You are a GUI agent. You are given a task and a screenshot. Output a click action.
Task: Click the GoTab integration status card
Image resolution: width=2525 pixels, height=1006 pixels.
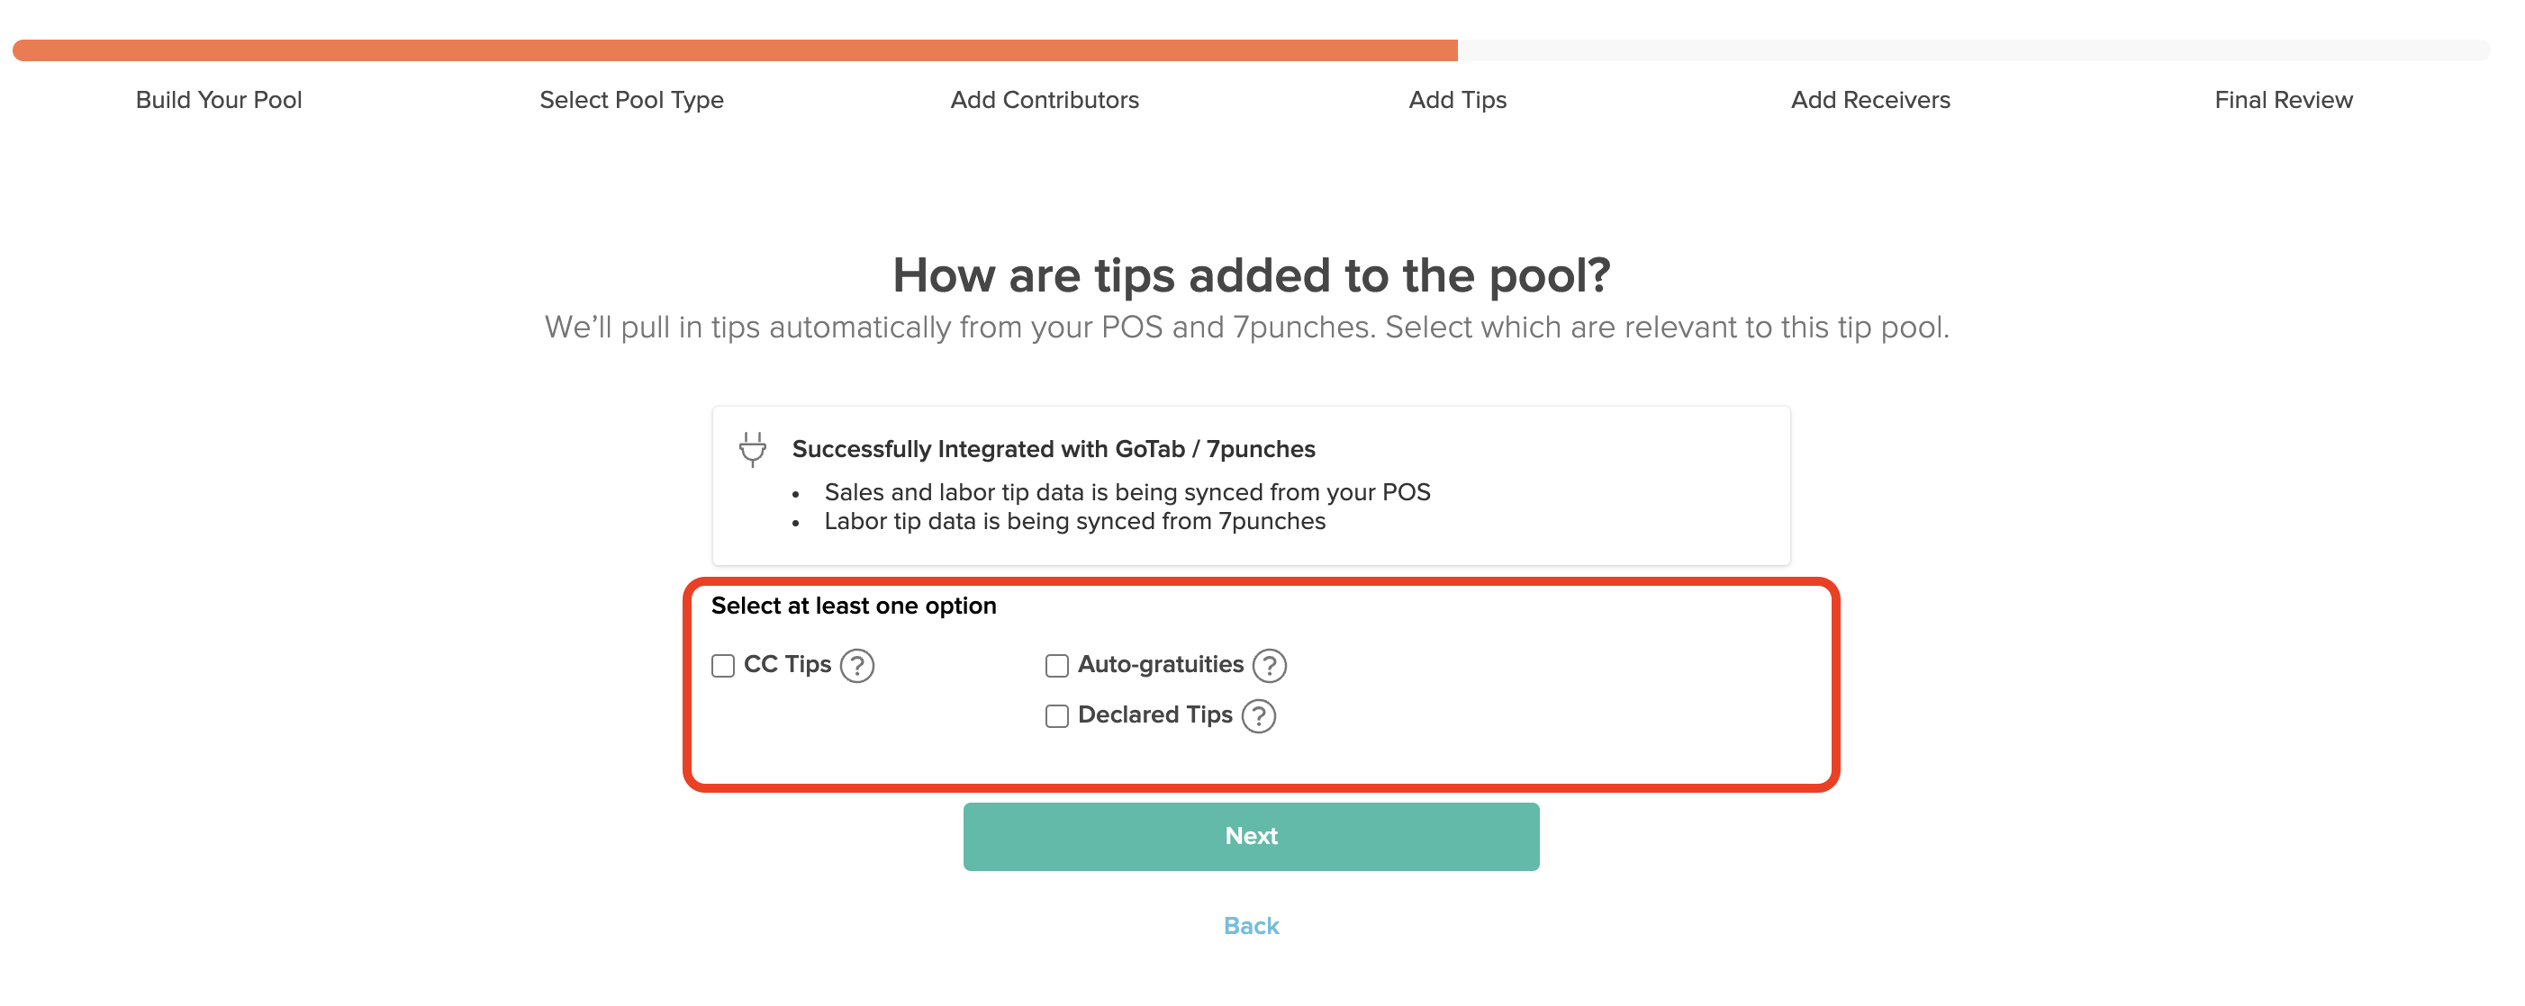point(1251,485)
